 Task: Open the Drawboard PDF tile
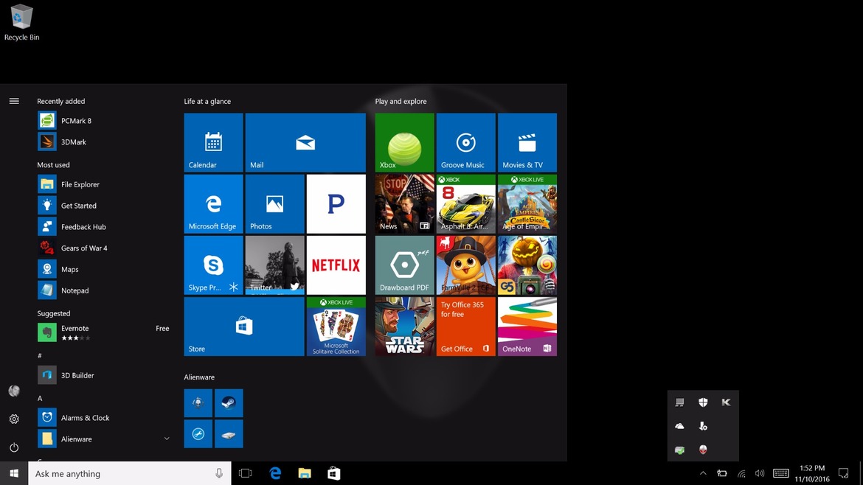(x=404, y=265)
